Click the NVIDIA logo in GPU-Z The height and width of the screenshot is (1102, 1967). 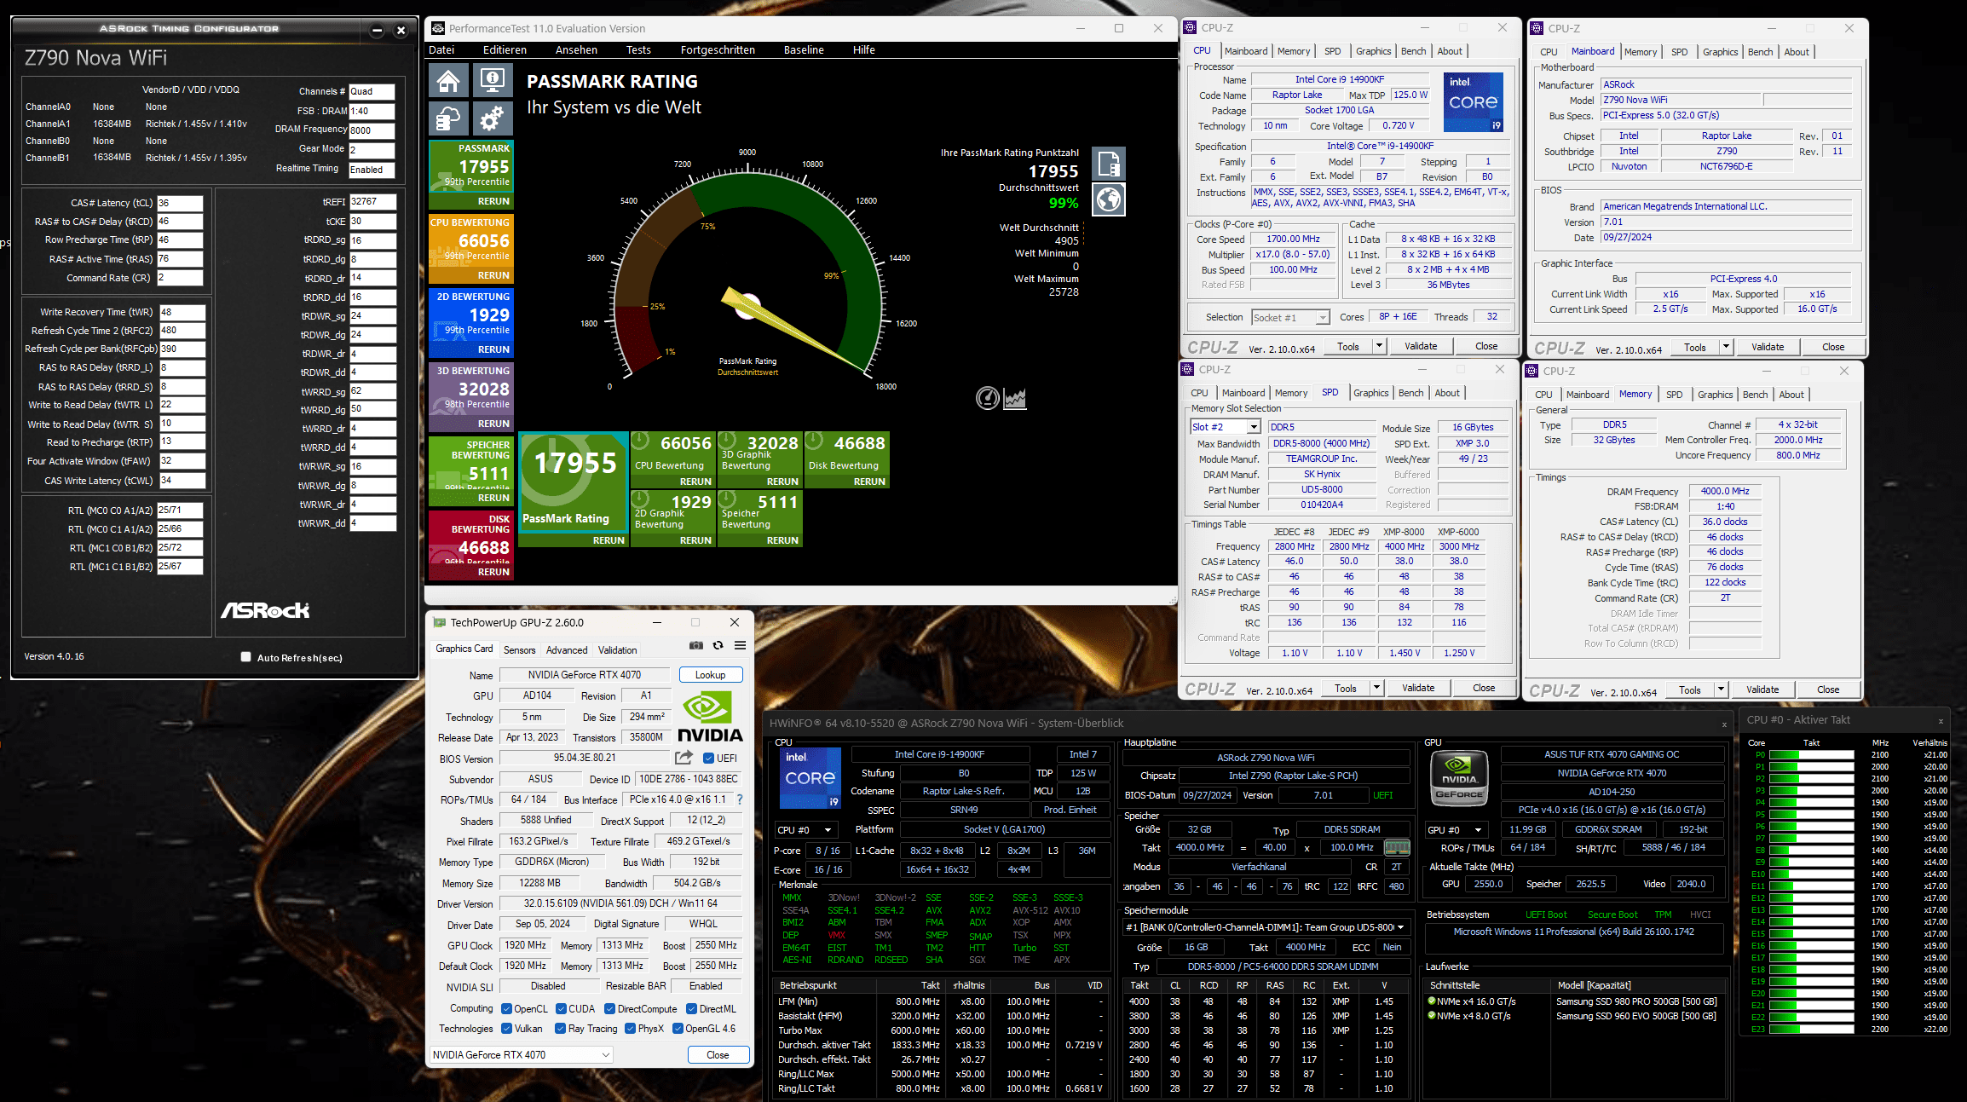click(x=710, y=717)
